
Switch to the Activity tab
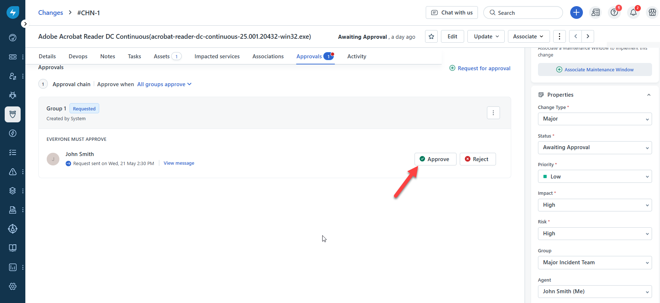click(357, 56)
